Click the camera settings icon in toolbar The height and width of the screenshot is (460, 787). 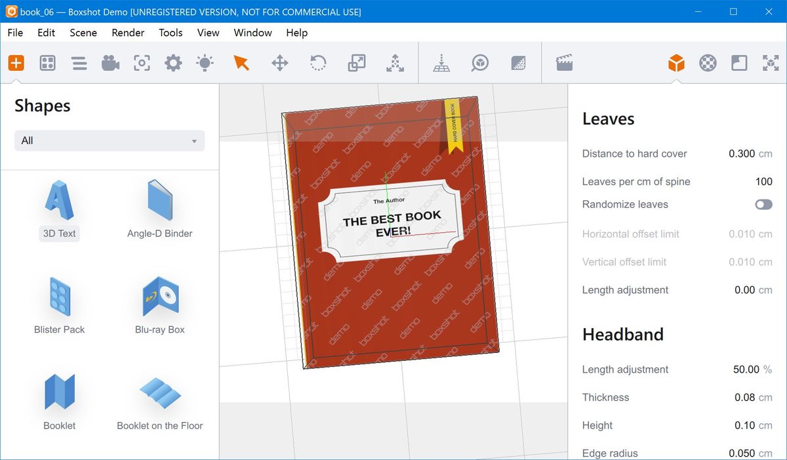coord(110,63)
